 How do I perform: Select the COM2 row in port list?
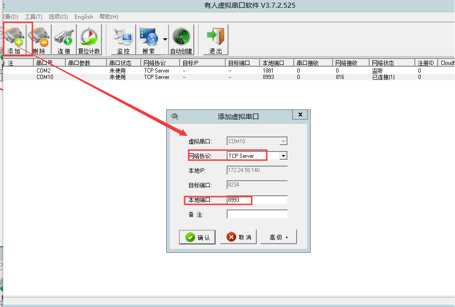(43, 71)
